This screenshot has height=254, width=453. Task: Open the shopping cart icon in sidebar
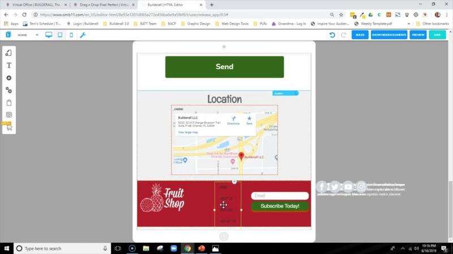9,128
